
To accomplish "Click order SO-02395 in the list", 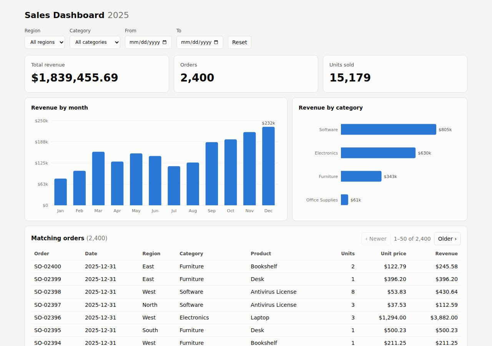I will [x=48, y=330].
